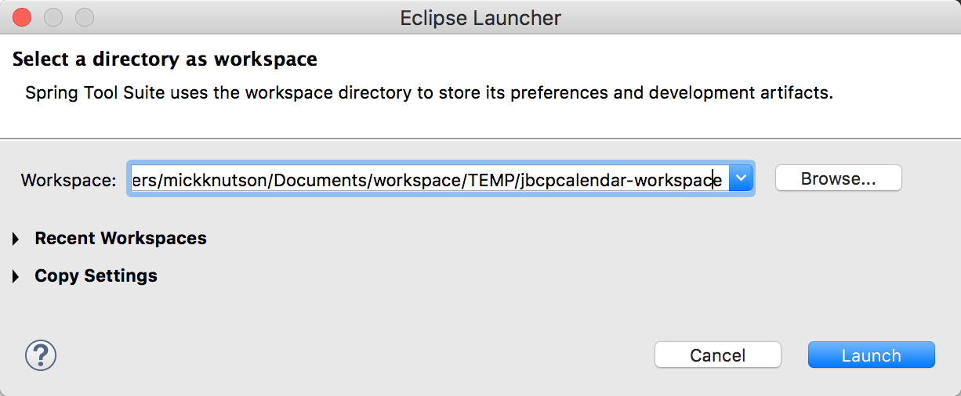The width and height of the screenshot is (961, 396).
Task: Expand the Copy Settings disclosure triangle
Action: point(16,277)
